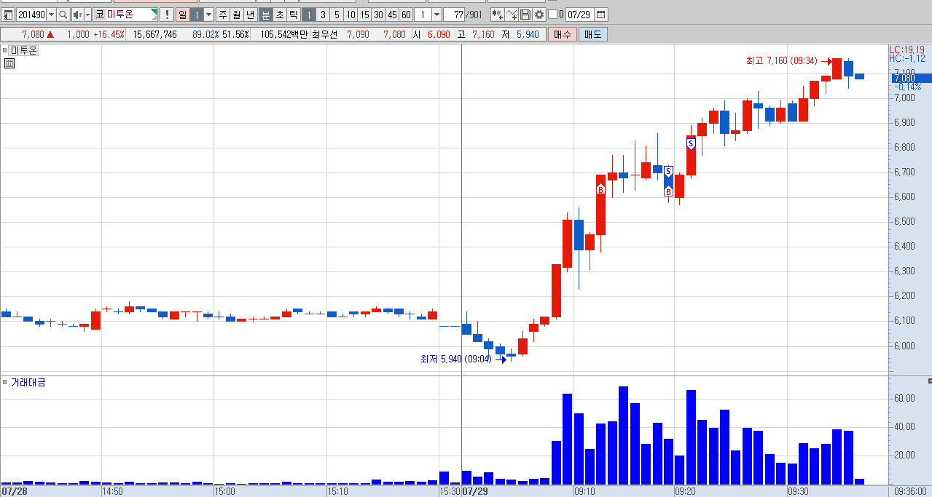Open the calendar date picker icon

coord(601,15)
